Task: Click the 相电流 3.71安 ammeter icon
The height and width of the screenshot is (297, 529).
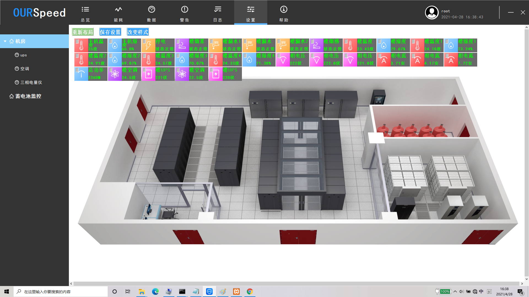Action: [384, 60]
